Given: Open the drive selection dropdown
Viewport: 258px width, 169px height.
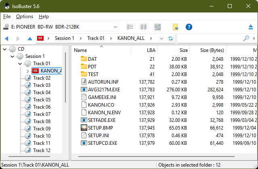Looking at the screenshot, I should (x=115, y=27).
